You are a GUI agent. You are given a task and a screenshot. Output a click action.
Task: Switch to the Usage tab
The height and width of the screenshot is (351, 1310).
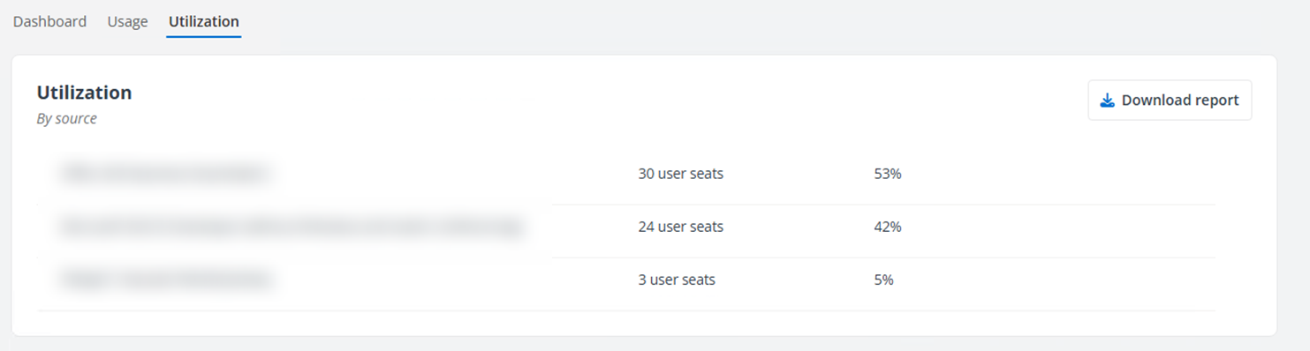click(127, 21)
